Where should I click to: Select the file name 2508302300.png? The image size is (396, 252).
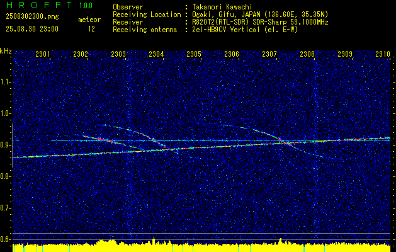[x=32, y=17]
